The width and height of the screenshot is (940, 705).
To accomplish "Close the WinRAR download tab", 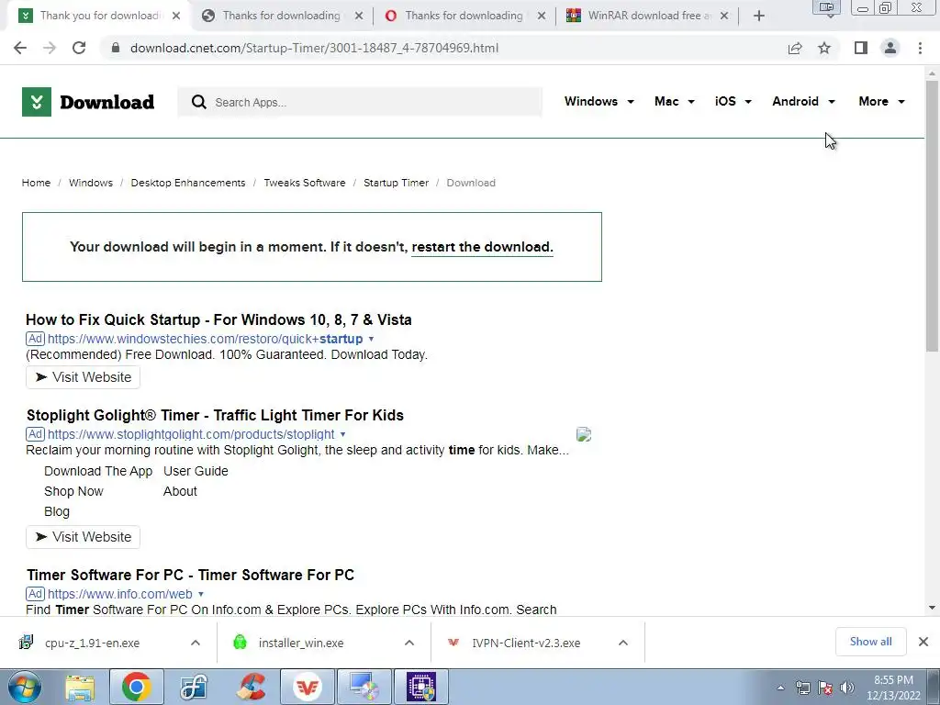I will pos(724,16).
